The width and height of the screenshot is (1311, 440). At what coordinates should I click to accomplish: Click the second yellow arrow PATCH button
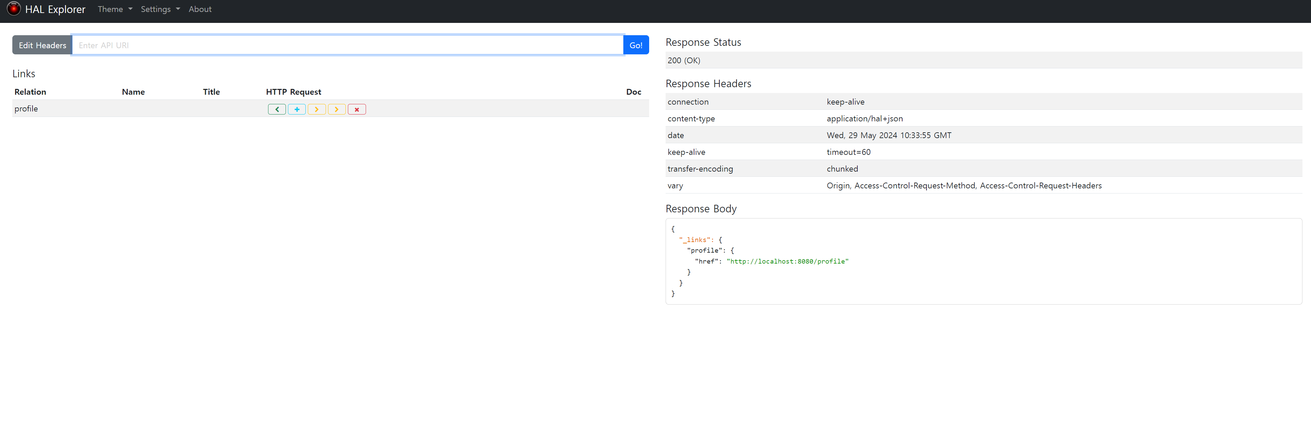(337, 109)
